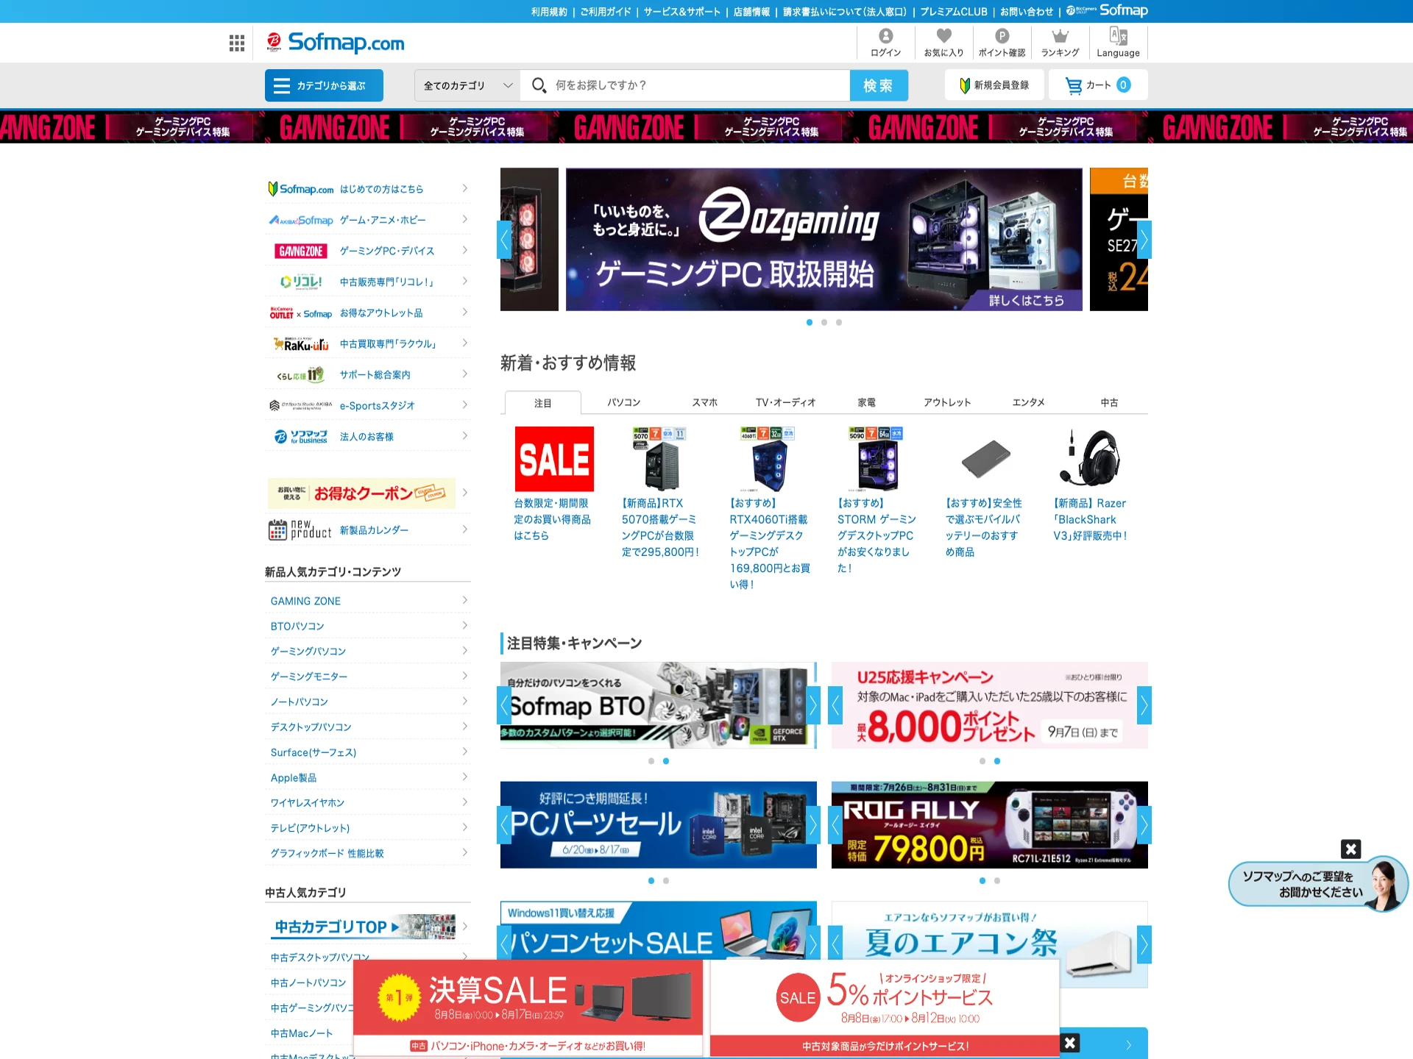Expand ゲーム・アニメ・ホビー sidebar row
The width and height of the screenshot is (1413, 1059).
(368, 220)
